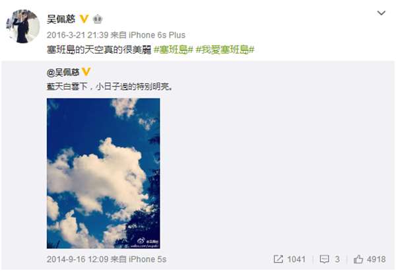Open the comment bubble icon
The width and height of the screenshot is (396, 271).
[324, 259]
